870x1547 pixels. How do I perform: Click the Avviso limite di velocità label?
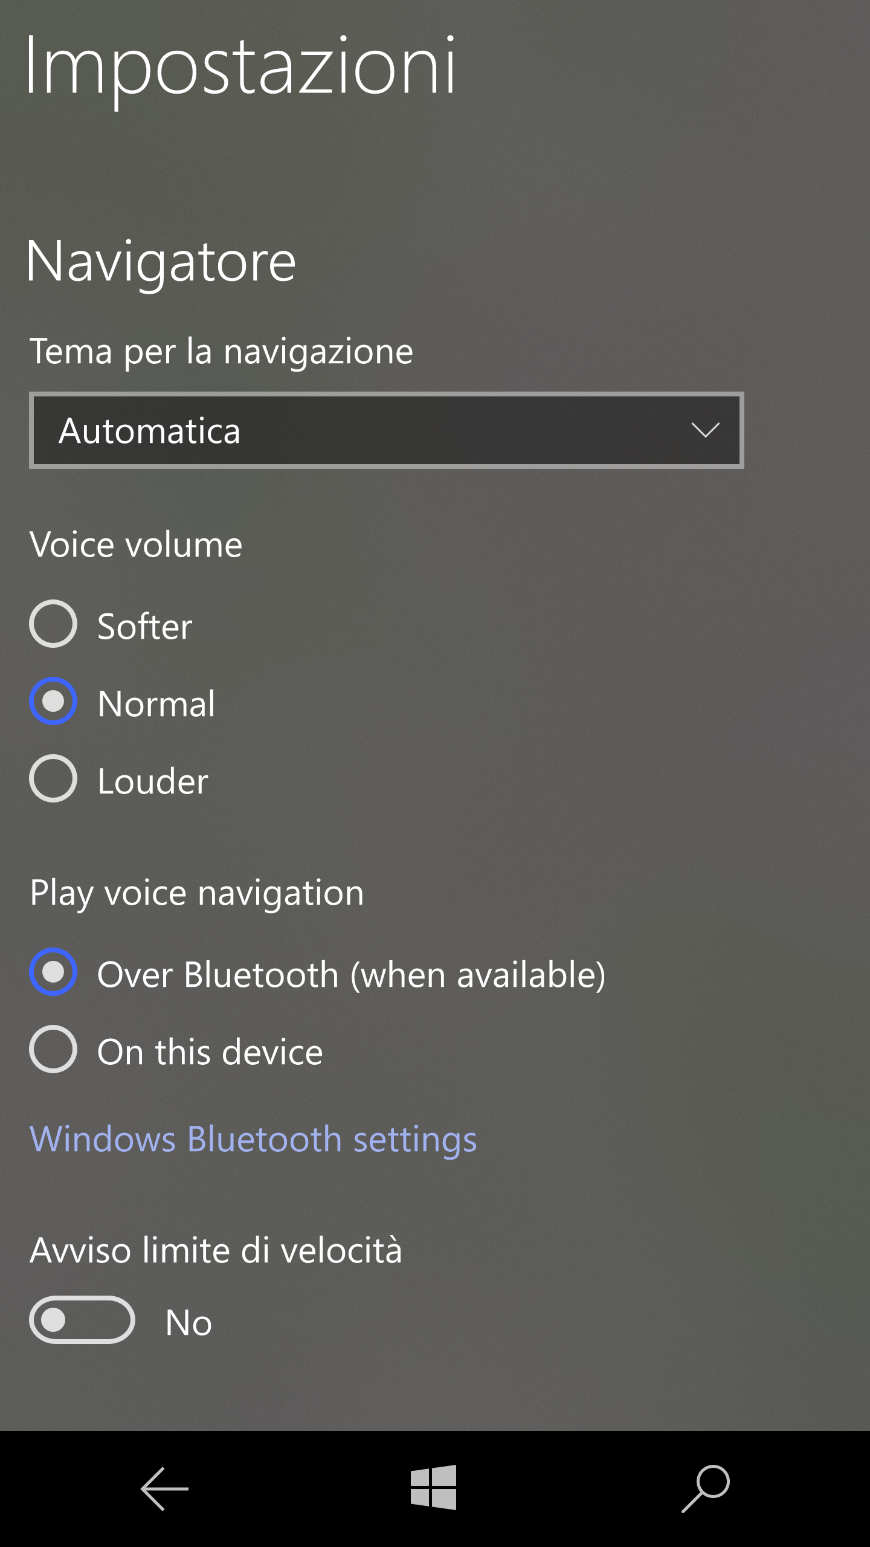pos(216,1250)
